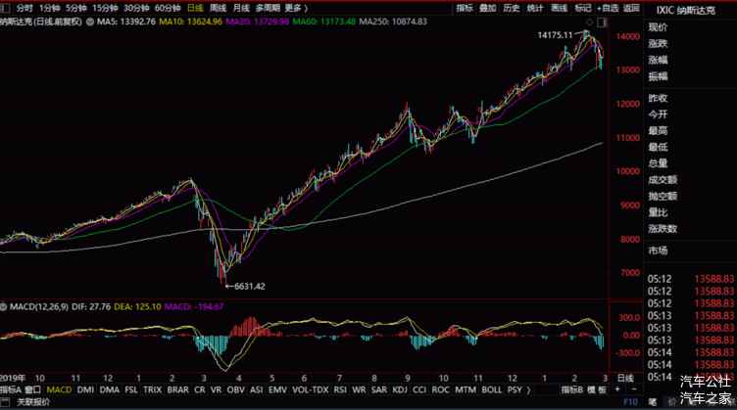Select the 窗口 window tab
The height and width of the screenshot is (410, 737).
pos(33,389)
